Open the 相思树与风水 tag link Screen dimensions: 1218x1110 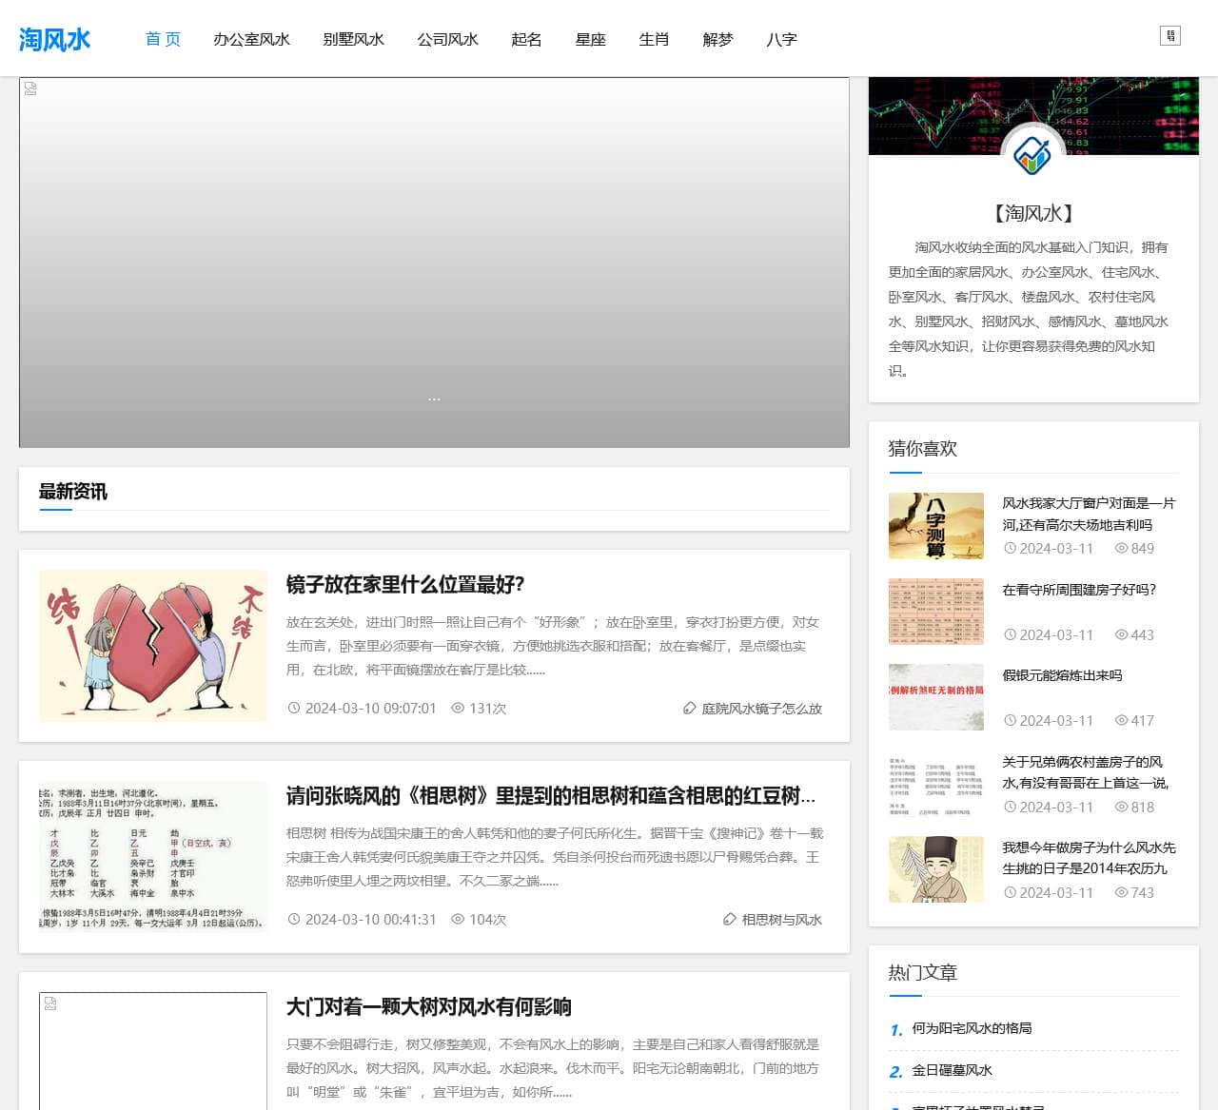point(781,920)
